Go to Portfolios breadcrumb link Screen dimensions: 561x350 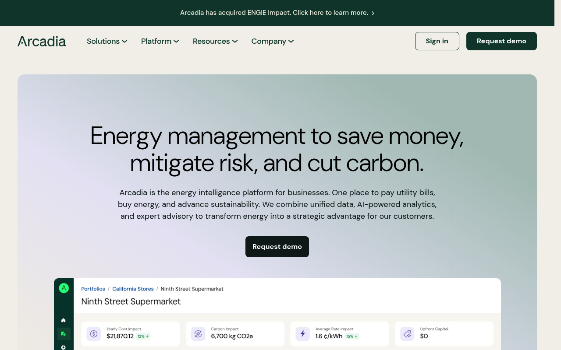(x=93, y=289)
